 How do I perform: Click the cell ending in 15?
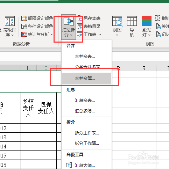(10, 155)
